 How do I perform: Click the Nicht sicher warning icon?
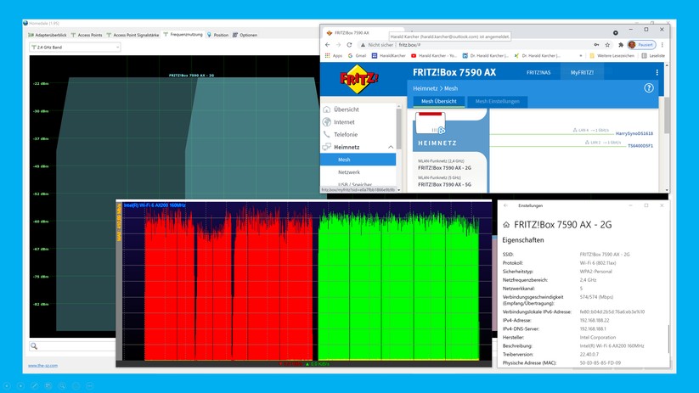(363, 44)
